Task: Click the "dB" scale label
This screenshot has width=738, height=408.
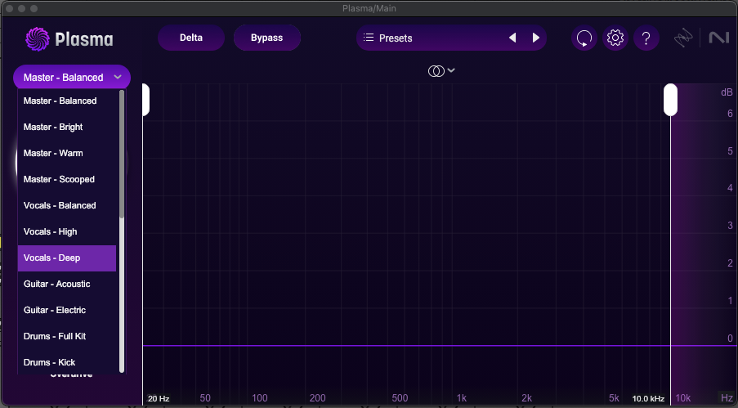Action: [727, 92]
